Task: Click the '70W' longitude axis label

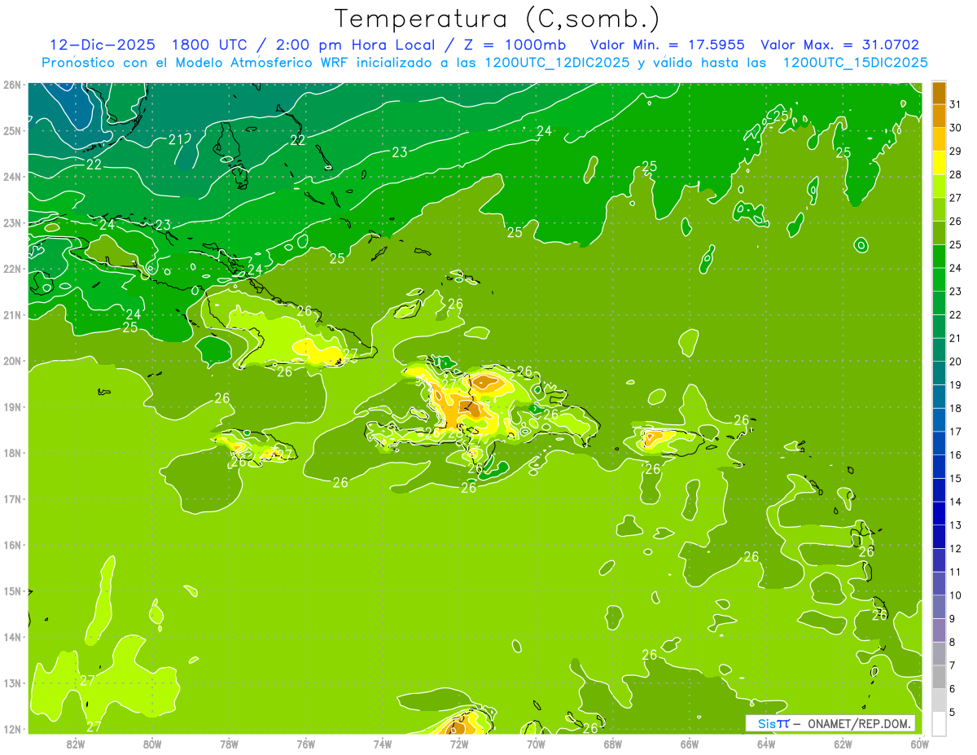Action: click(536, 744)
